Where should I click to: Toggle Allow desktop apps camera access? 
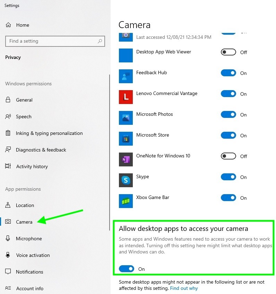127,269
